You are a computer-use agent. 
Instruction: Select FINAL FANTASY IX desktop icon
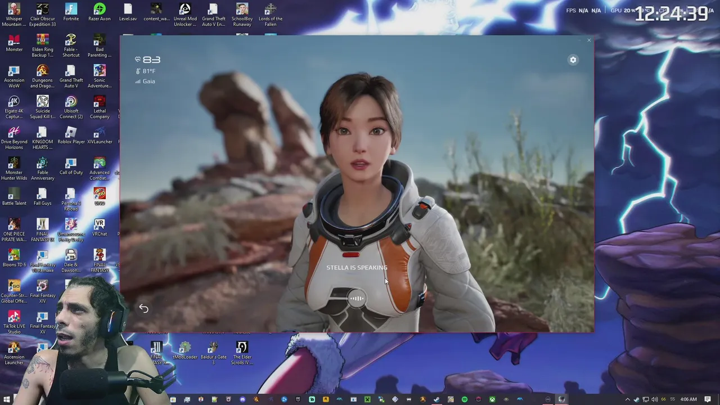pyautogui.click(x=43, y=231)
